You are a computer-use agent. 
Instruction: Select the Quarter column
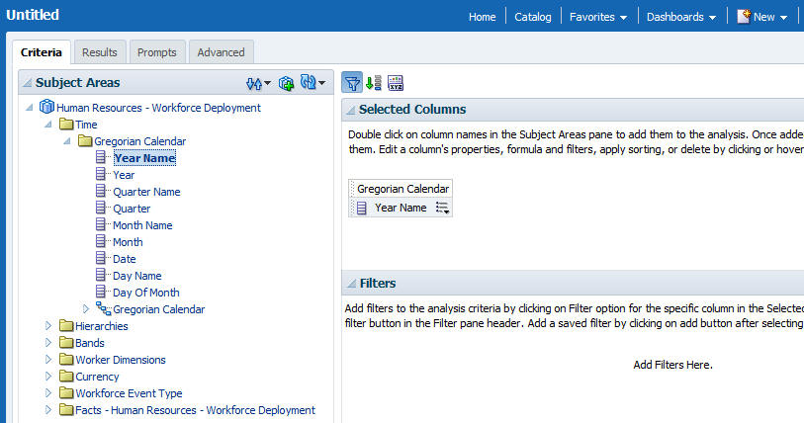pos(132,209)
